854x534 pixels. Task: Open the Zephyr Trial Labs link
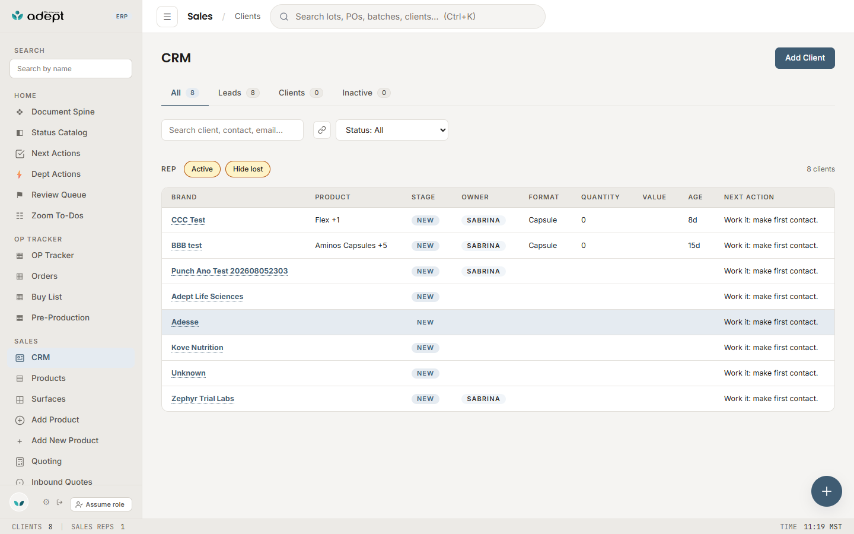pos(203,399)
